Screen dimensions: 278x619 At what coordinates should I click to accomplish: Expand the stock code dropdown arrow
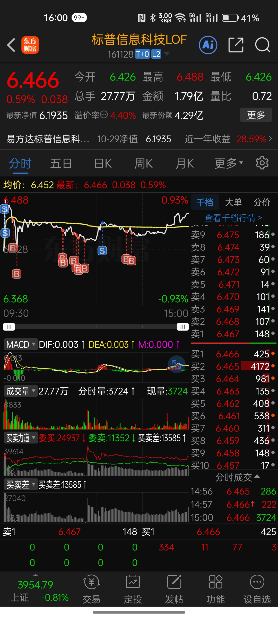coord(167,54)
